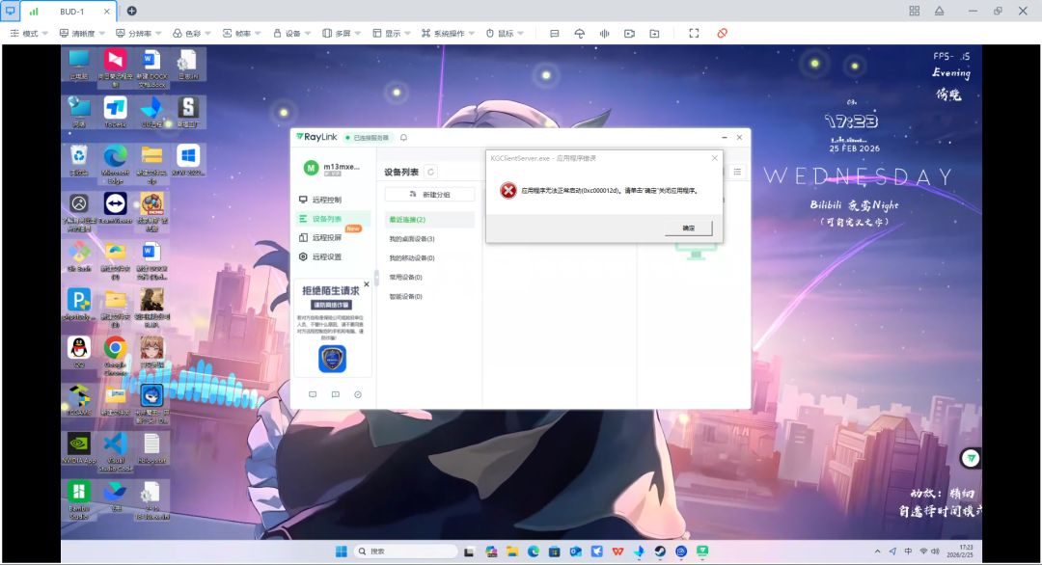Image resolution: width=1042 pixels, height=565 pixels.
Task: Select the 最近连接(2) group
Action: point(429,220)
